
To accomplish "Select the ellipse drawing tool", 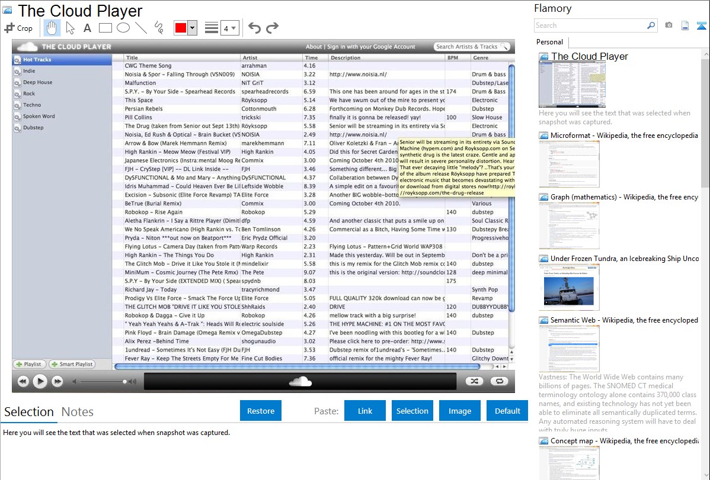I will pyautogui.click(x=123, y=28).
